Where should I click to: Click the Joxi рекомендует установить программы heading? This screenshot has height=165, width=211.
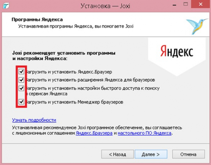click(x=64, y=56)
